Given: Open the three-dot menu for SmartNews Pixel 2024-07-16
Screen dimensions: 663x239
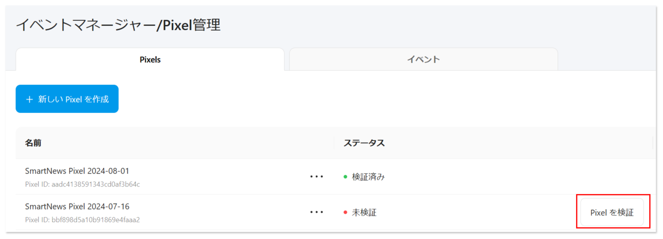Looking at the screenshot, I should [x=316, y=212].
